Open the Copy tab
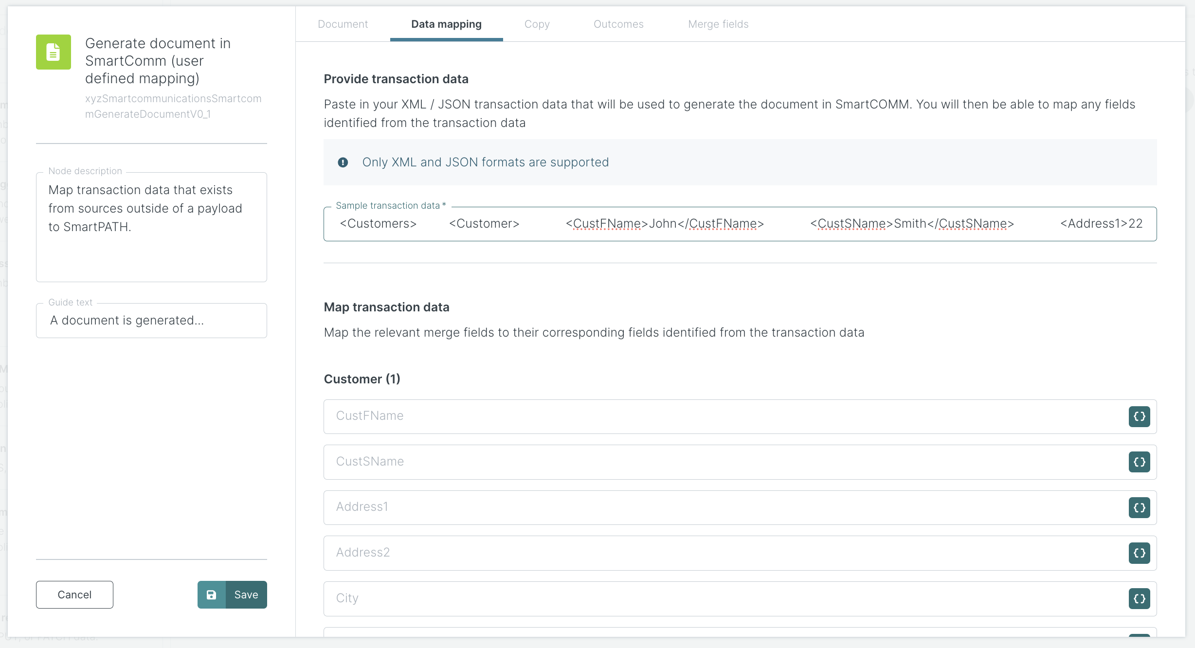Viewport: 1195px width, 648px height. 537,24
